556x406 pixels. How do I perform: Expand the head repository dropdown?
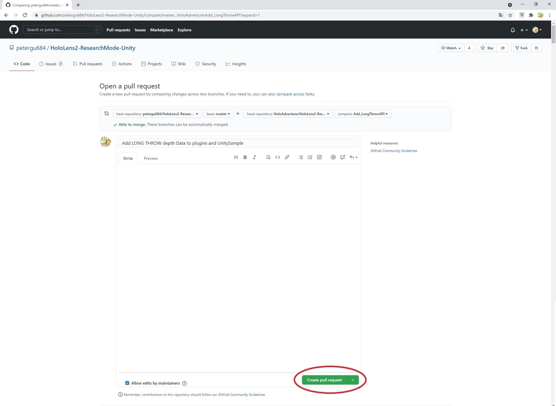point(288,114)
